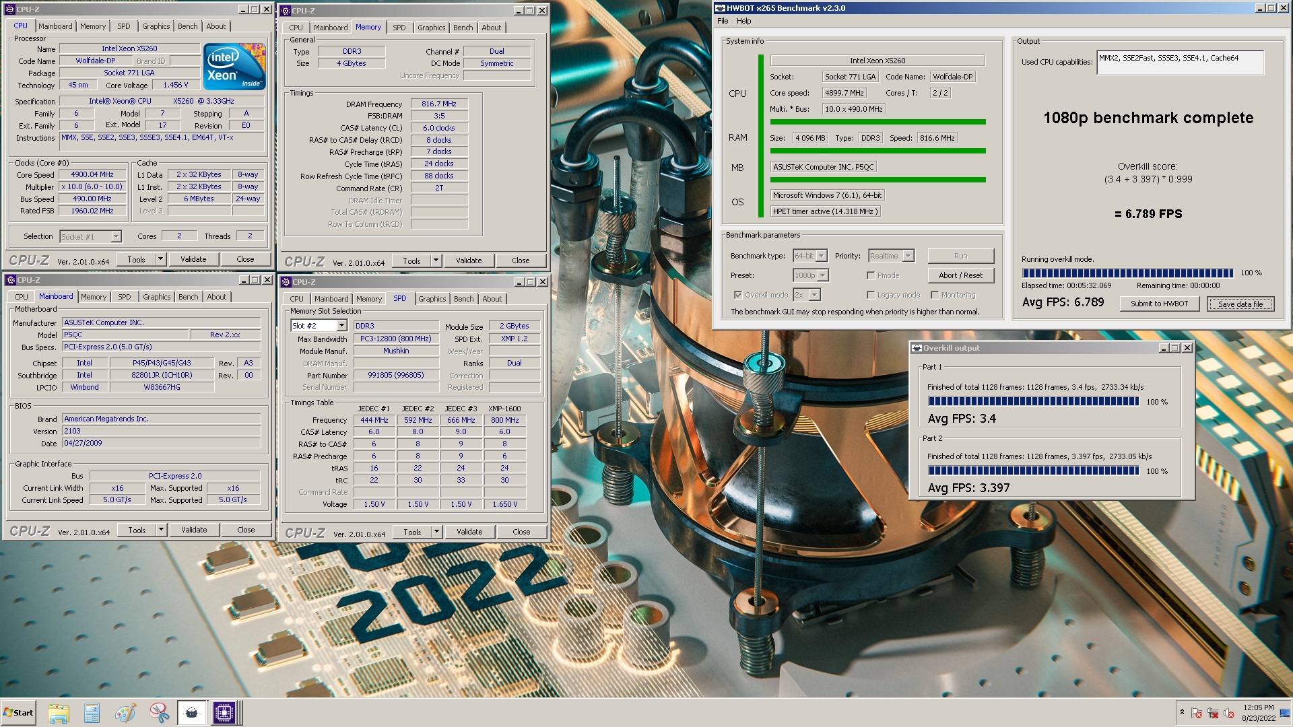Click the title bar icon of the CPU-Z Memory window
Viewport: 1293px width, 727px height.
(286, 11)
